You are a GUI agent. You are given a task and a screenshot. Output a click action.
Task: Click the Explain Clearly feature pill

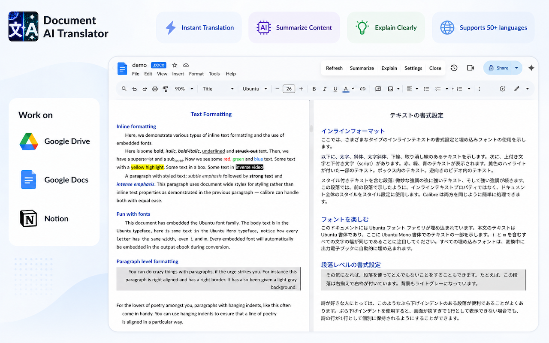click(x=386, y=27)
